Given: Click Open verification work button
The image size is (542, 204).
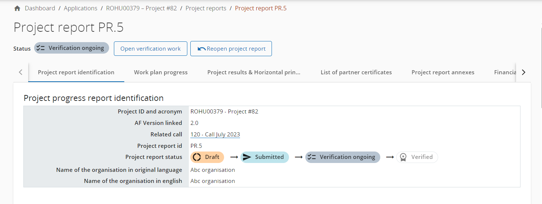Looking at the screenshot, I should pos(150,49).
